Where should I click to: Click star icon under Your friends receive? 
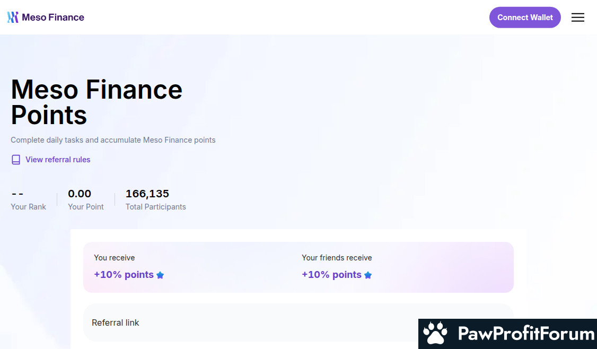368,275
